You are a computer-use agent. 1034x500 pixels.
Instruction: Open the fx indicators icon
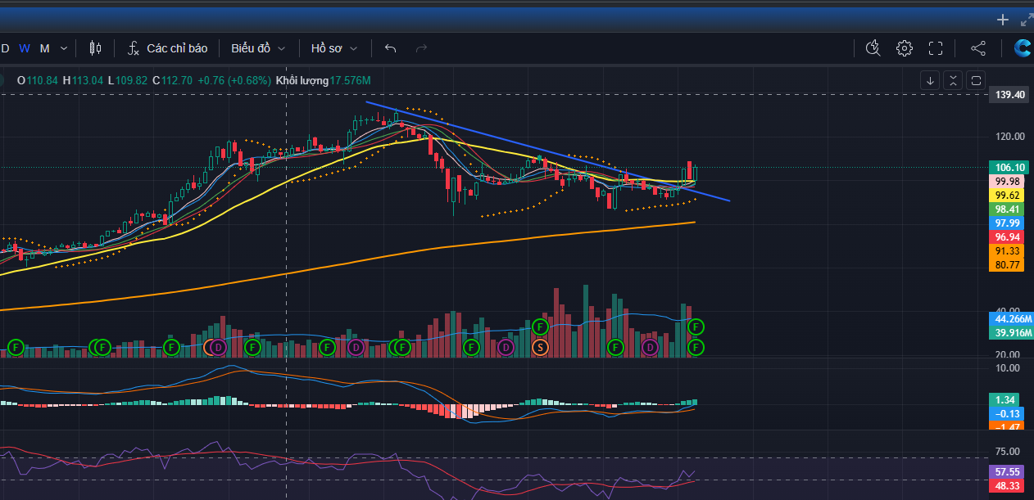(134, 48)
